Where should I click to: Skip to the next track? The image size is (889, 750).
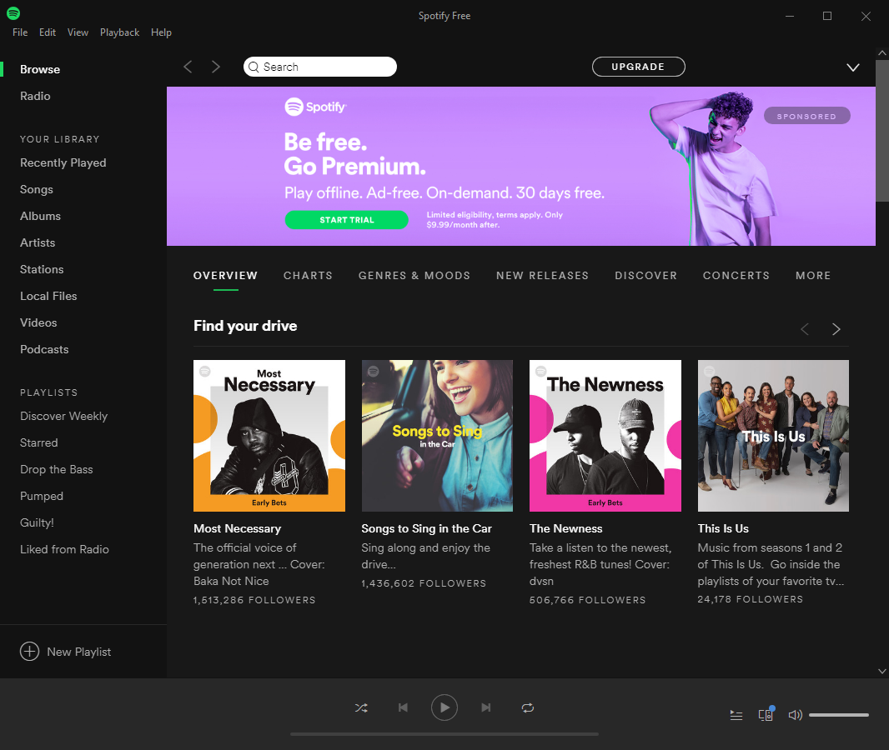[486, 707]
